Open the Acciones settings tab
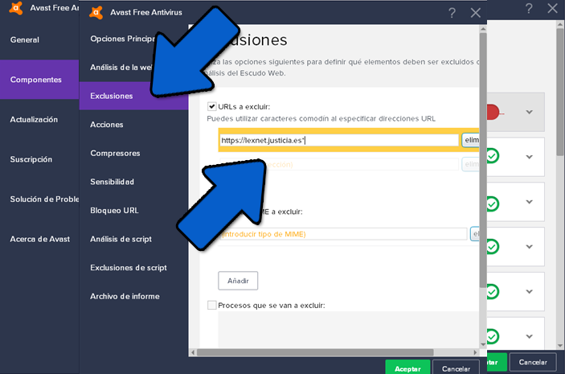565x374 pixels. (107, 125)
